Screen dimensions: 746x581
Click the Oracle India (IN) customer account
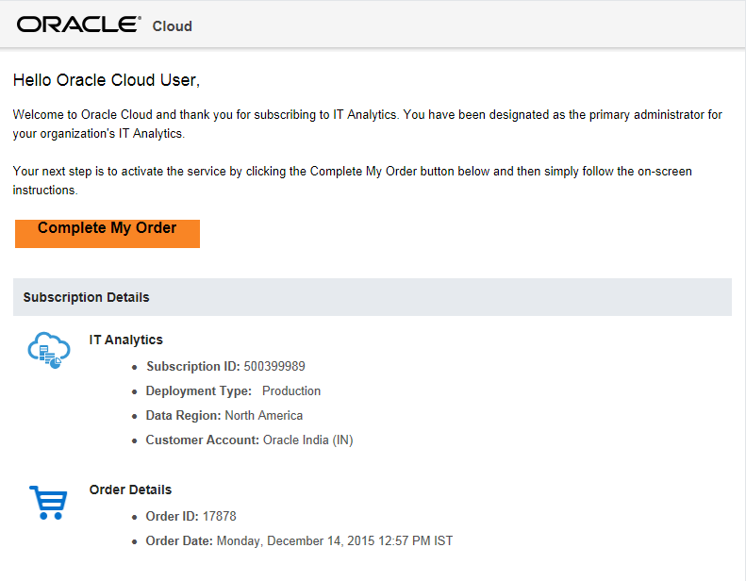tap(307, 440)
